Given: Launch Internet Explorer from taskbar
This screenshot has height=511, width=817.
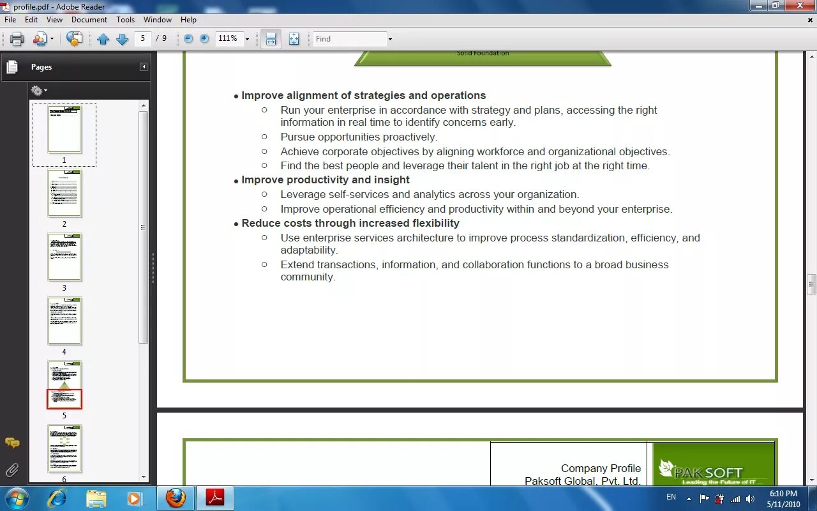Looking at the screenshot, I should click(x=57, y=498).
